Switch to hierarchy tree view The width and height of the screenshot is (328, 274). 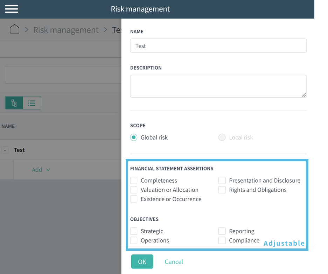14,103
